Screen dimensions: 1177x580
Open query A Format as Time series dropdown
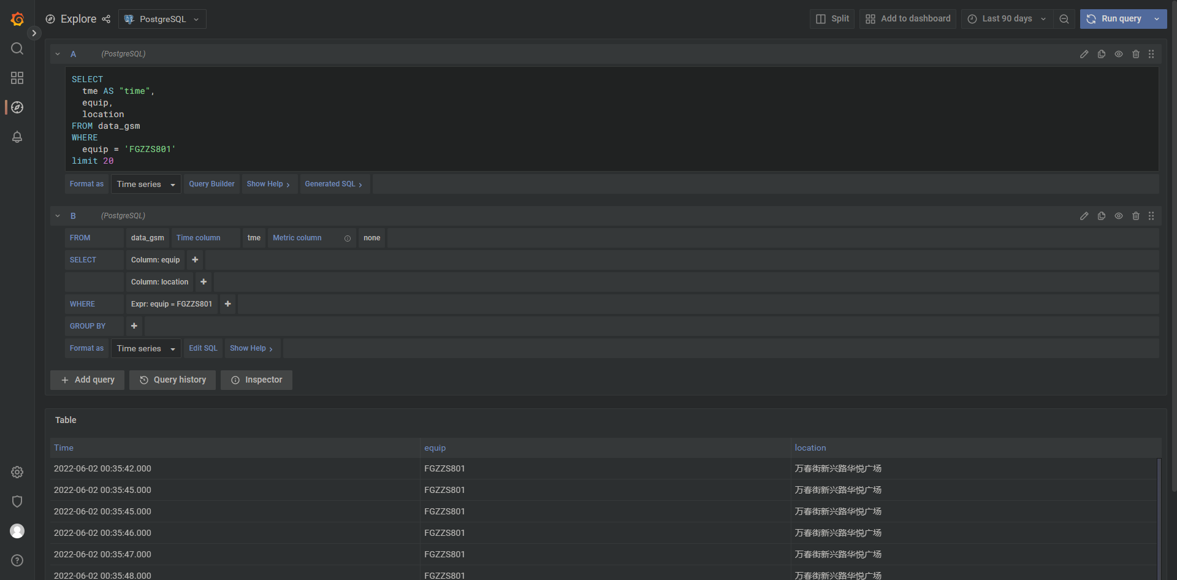tap(146, 184)
